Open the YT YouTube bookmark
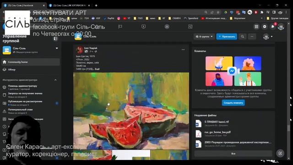293x165 pixels. [x=127, y=18]
